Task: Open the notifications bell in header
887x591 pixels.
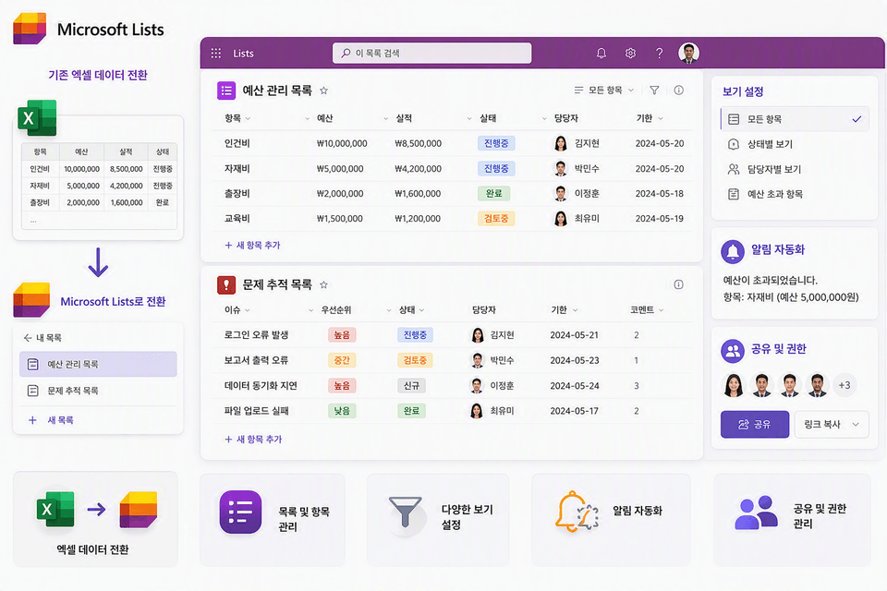Action: point(601,54)
